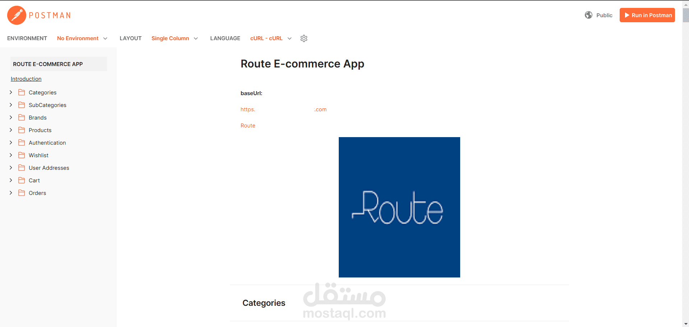
Task: Click the Wishlist folder icon
Action: [22, 155]
